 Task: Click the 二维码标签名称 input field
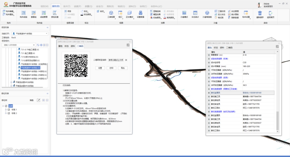click(116, 60)
